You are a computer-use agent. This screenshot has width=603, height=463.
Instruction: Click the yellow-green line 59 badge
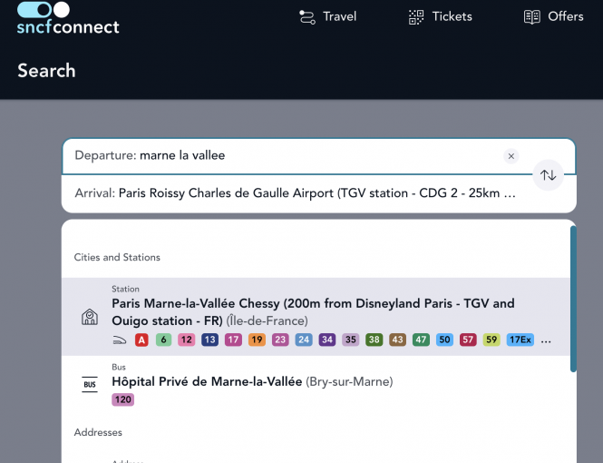coord(491,340)
